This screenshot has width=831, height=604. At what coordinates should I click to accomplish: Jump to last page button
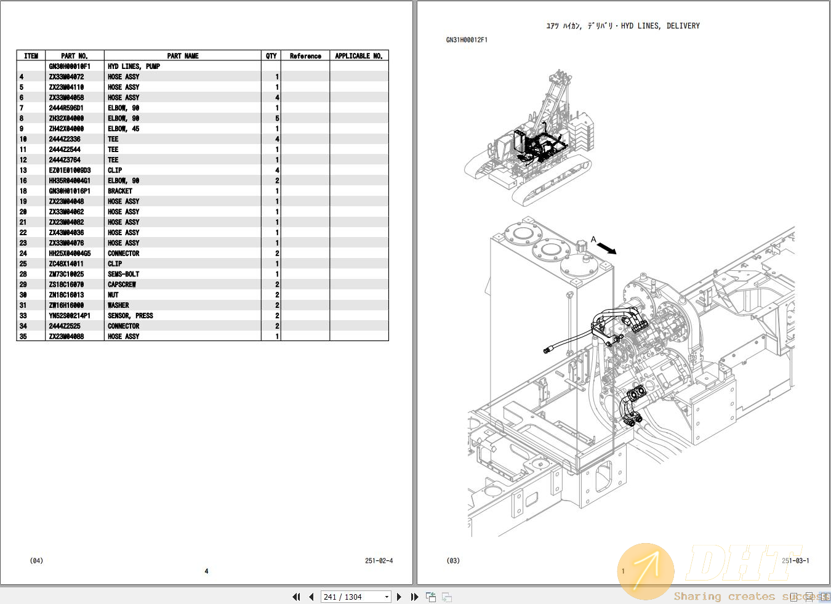pos(414,597)
